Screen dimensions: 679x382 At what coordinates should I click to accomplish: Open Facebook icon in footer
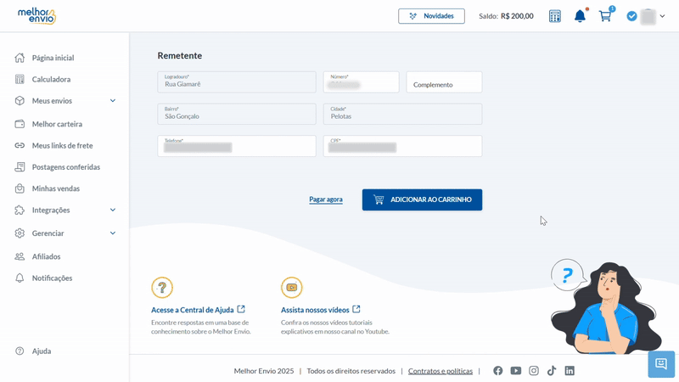(498, 371)
